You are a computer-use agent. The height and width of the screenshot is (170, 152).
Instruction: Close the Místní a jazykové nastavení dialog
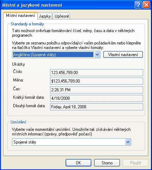[146, 5]
